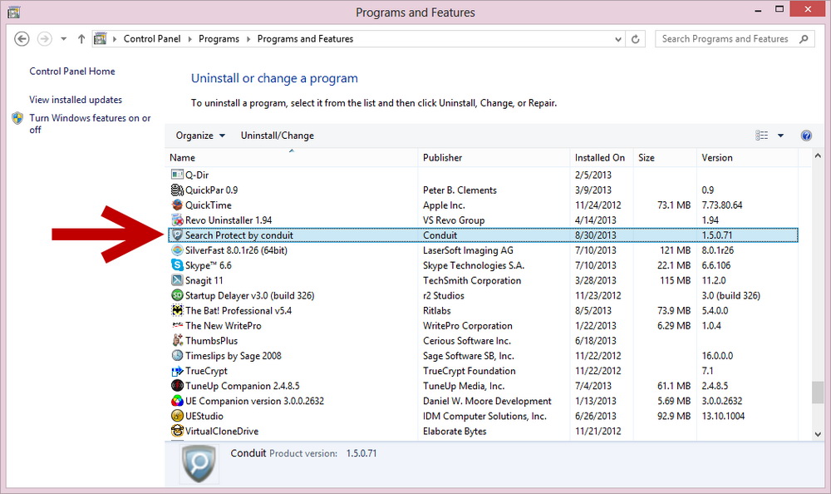Open the recent locations dropdown arrow
Screen dimensions: 831x494
click(64, 39)
